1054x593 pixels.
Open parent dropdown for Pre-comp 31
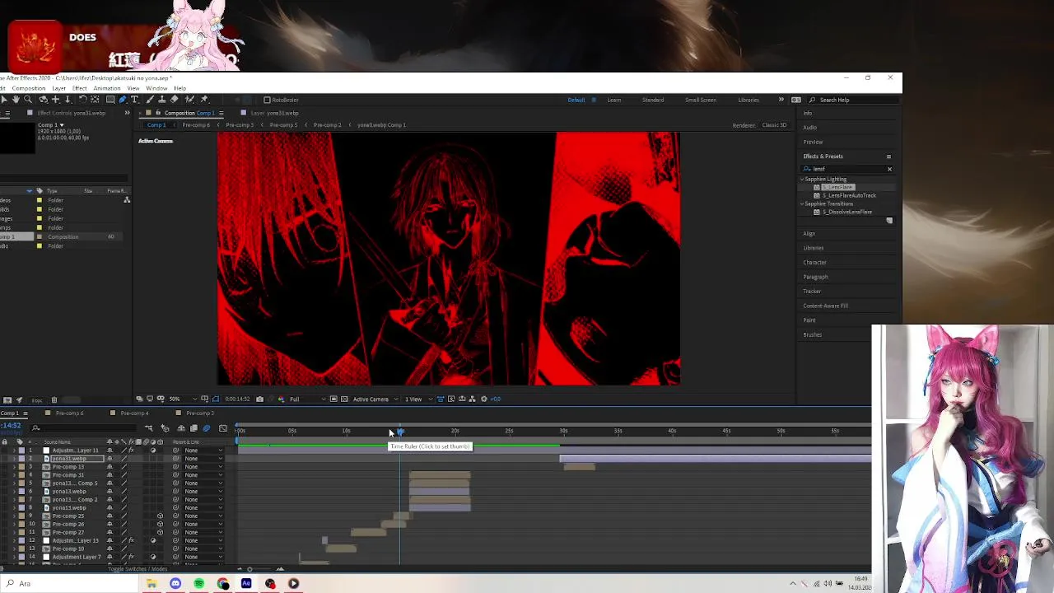click(x=203, y=475)
